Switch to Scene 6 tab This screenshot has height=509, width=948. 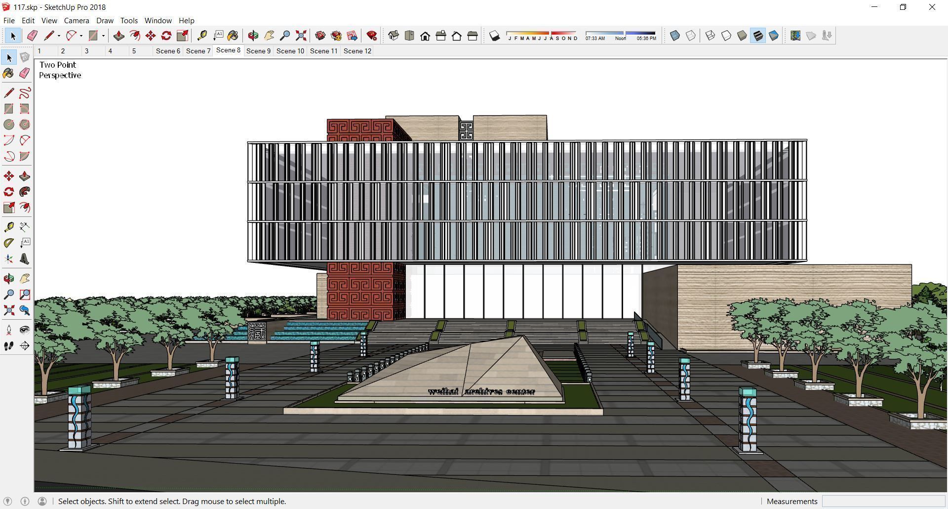(x=168, y=51)
